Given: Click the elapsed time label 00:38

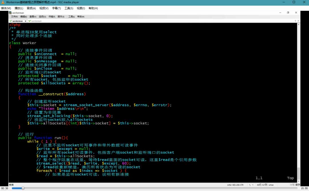Looking at the screenshot, I should (x=5, y=188).
